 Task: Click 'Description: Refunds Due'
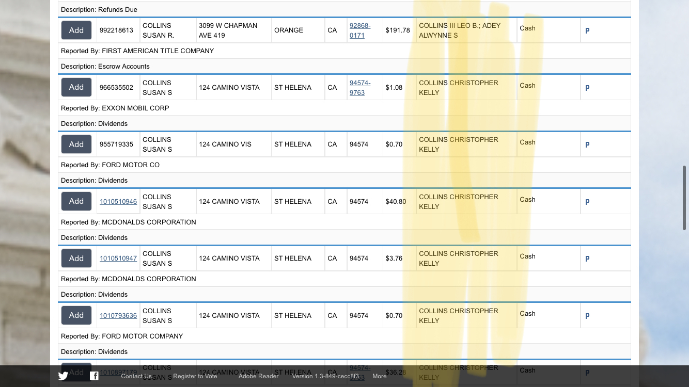click(99, 10)
